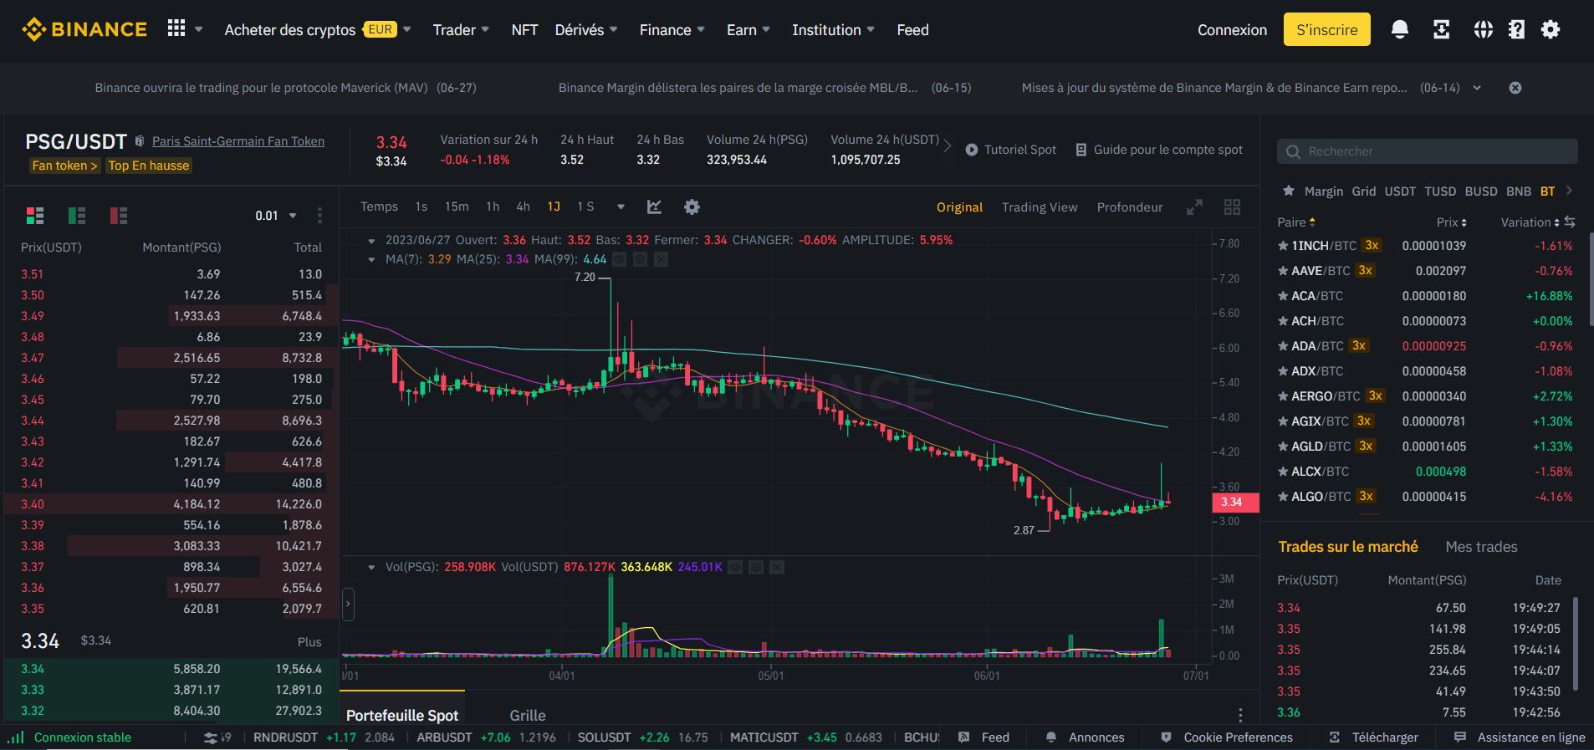Viewport: 1594px width, 750px height.
Task: Select the 15m chart interval
Action: click(457, 207)
